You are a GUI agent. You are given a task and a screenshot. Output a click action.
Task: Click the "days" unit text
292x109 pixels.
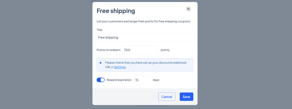coord(156,80)
